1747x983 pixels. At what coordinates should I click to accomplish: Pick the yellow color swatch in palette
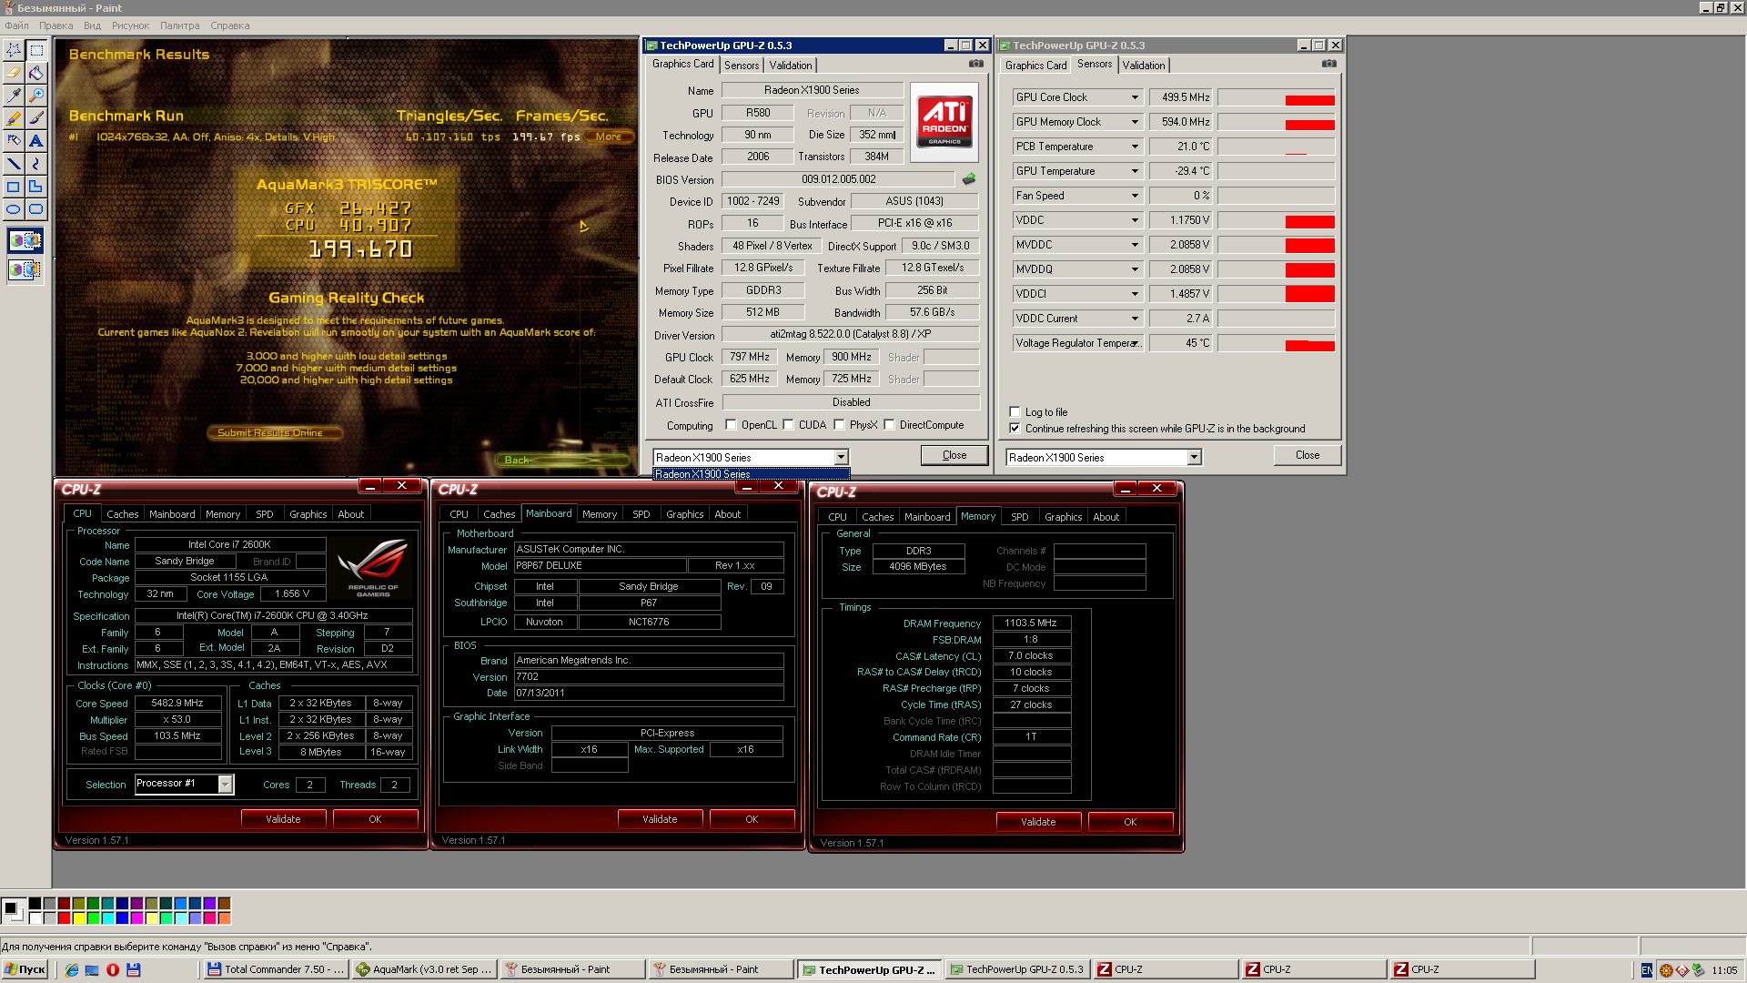click(x=78, y=918)
